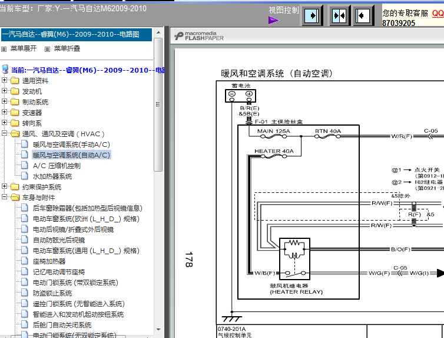Viewport: 444px width, 338px height.
Task: Open 电动车窗系统(通用 L_H_D_ 规格) entry
Action: click(86, 251)
